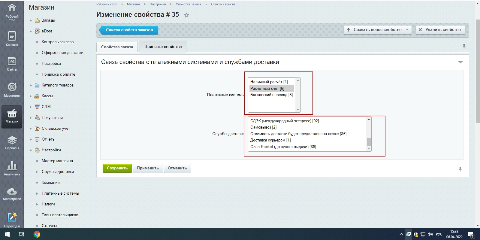Viewport: 480px width, 240px height.
Task: Switch to the Свойства заказа tab
Action: click(x=117, y=47)
